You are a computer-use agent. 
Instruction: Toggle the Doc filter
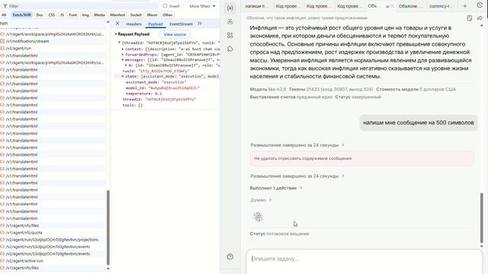tap(40, 14)
